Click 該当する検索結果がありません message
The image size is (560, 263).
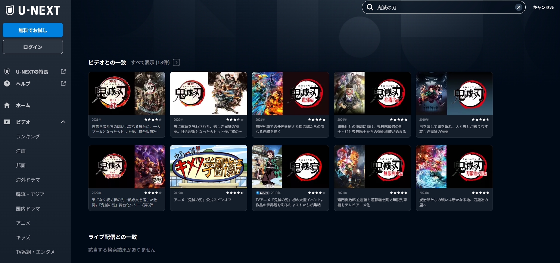pyautogui.click(x=122, y=250)
